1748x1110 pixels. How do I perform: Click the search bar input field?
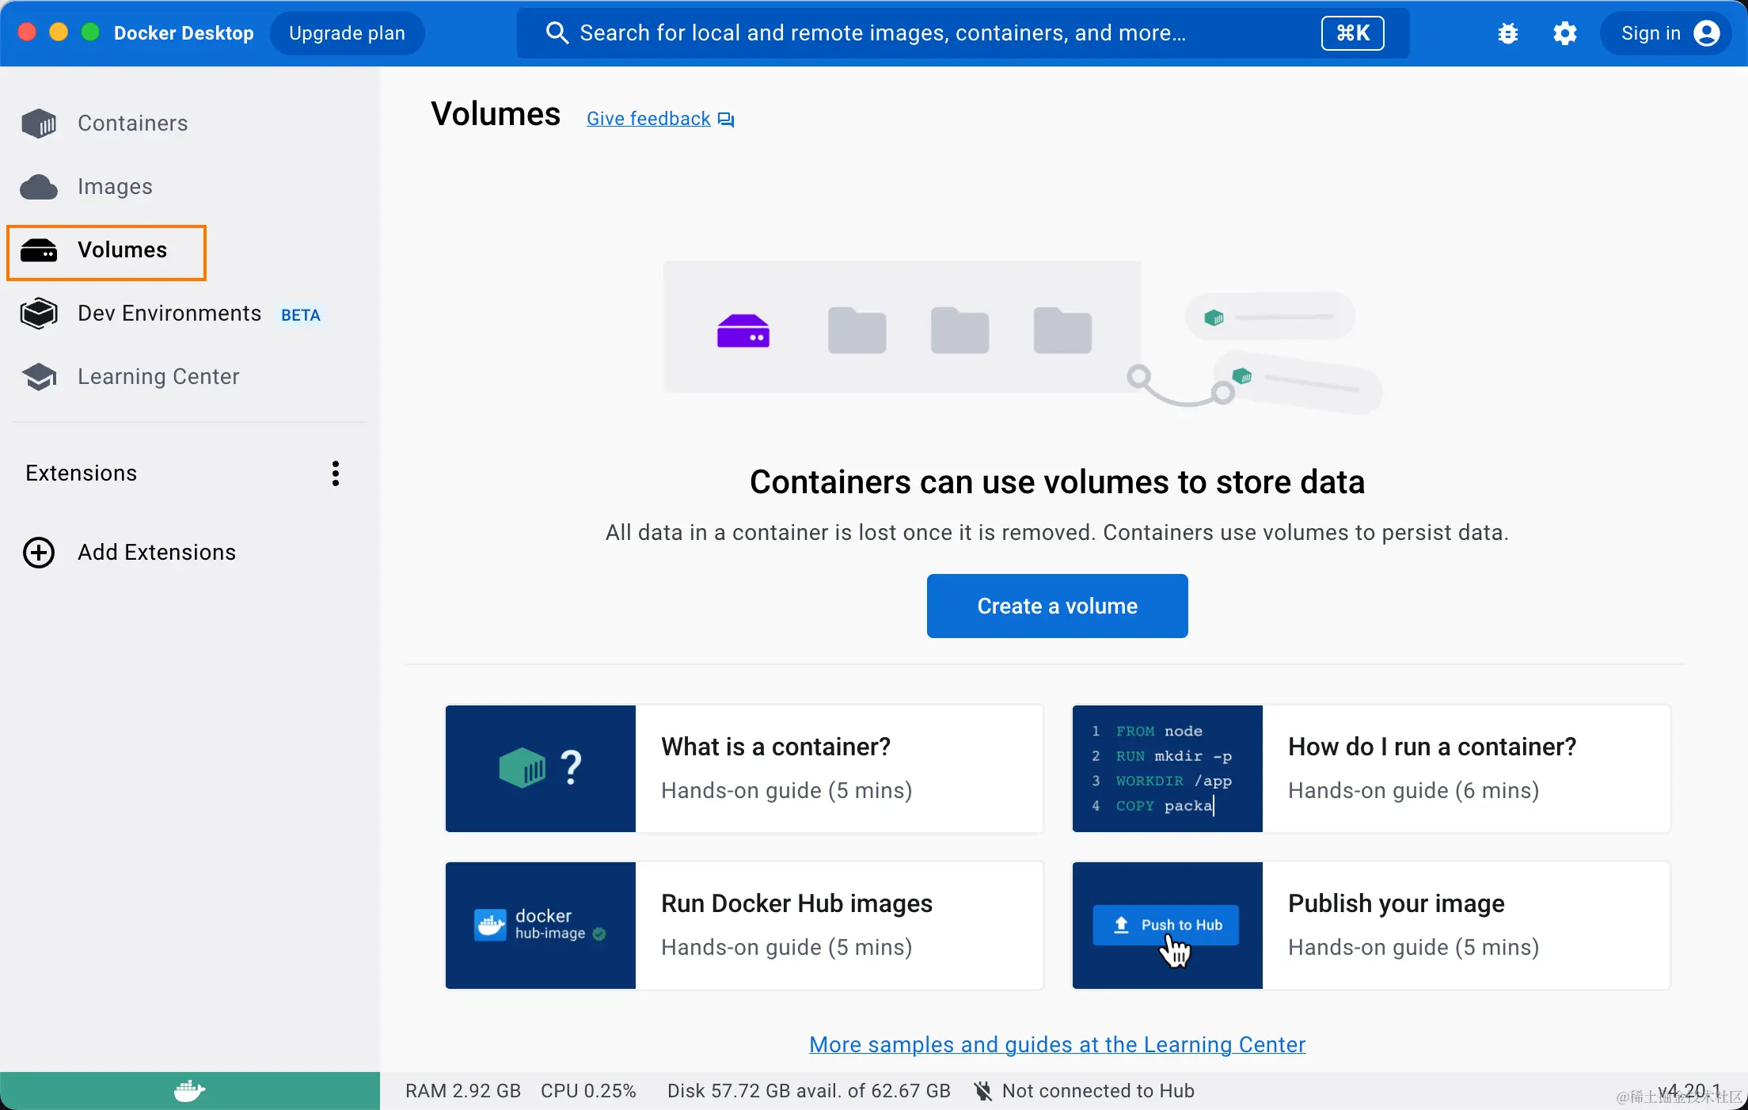[x=882, y=33]
